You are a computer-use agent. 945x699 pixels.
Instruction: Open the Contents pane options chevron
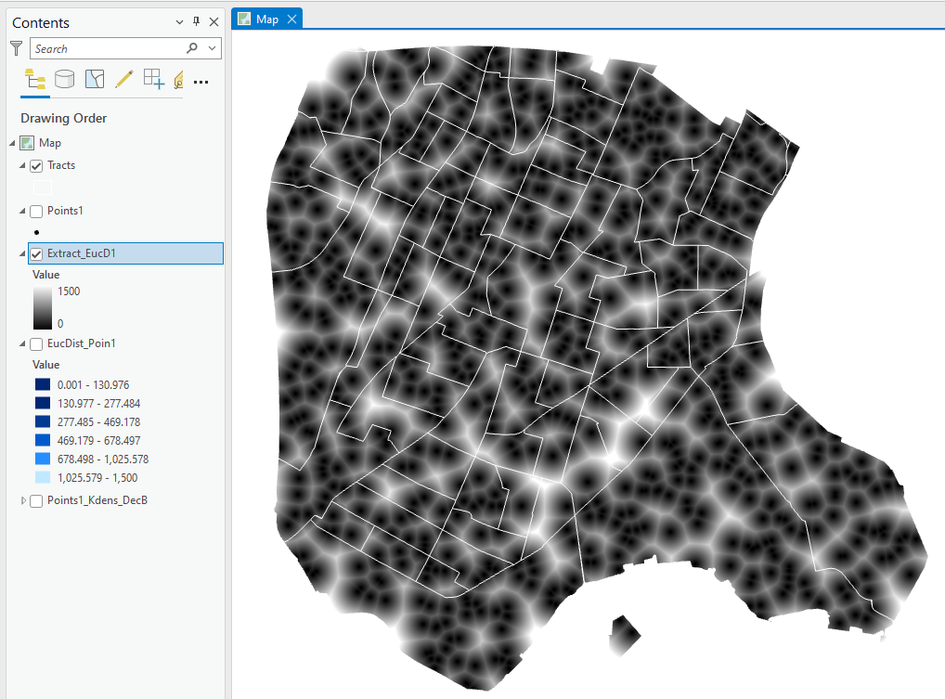click(x=179, y=21)
